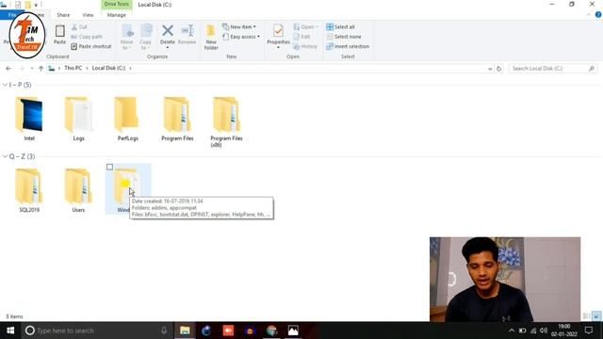The image size is (603, 339).
Task: Tick the checkbox on the Windows folder
Action: 109,167
